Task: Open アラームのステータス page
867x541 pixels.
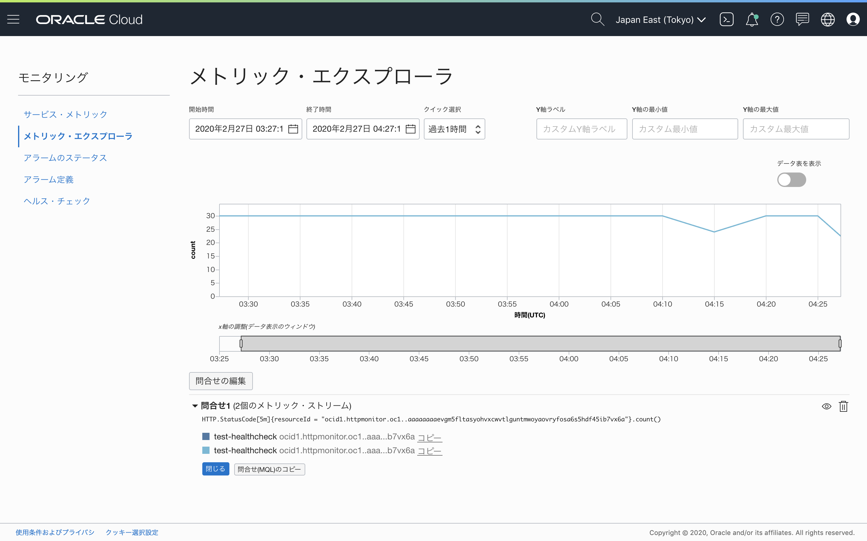Action: (x=66, y=158)
